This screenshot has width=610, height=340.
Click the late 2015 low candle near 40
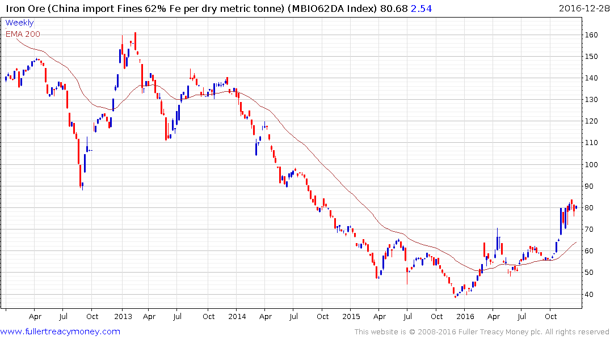point(456,296)
